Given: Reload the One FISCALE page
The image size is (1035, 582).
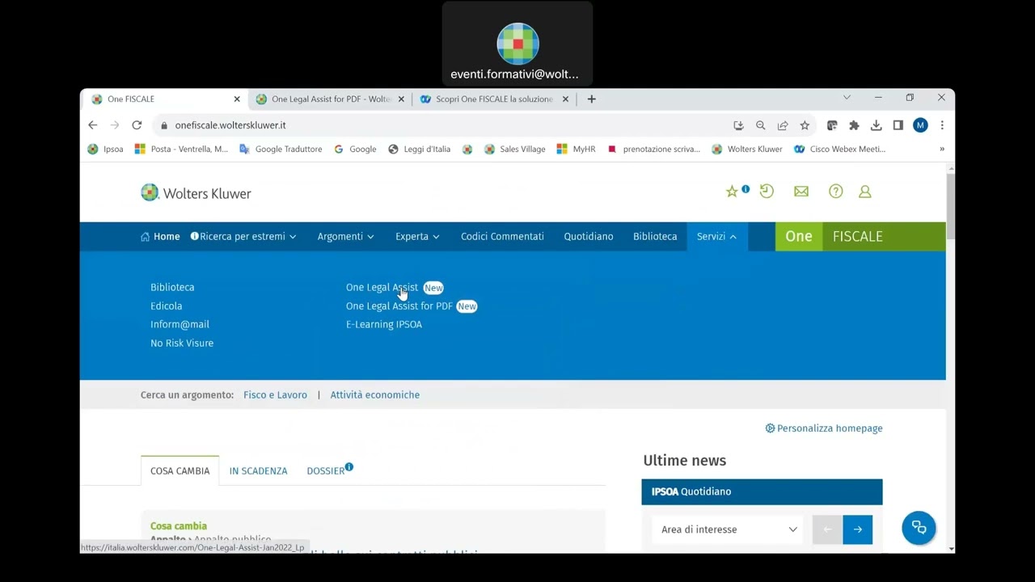Looking at the screenshot, I should 137,125.
